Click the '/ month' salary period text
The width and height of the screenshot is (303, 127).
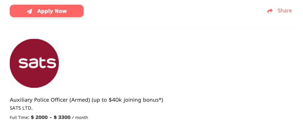click(x=80, y=117)
